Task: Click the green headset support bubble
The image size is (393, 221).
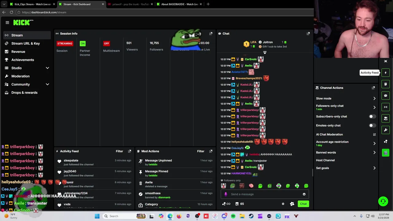Action: (x=383, y=201)
